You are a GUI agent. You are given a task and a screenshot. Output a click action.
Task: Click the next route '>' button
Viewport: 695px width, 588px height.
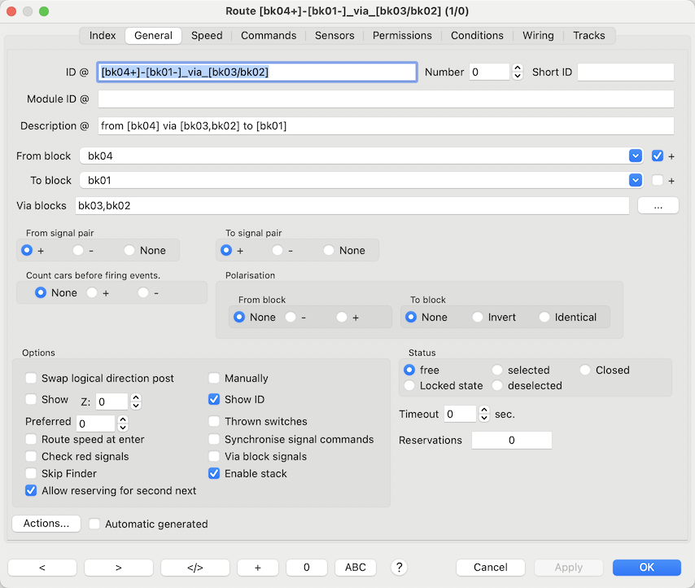[118, 568]
